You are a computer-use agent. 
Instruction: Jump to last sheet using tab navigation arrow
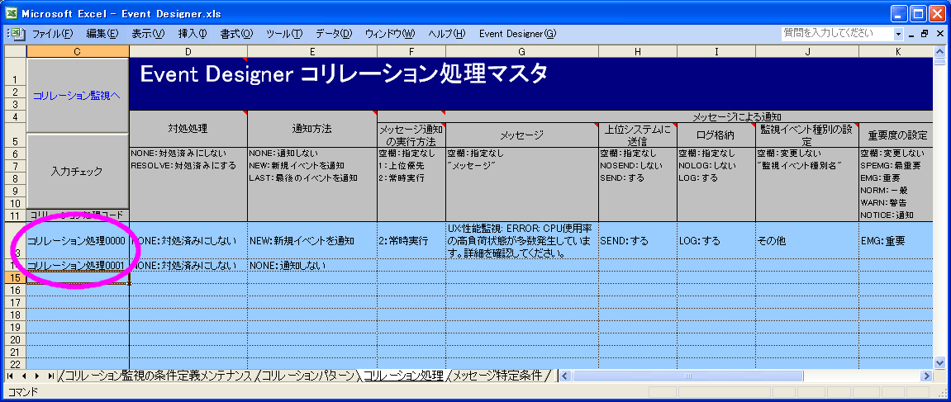click(51, 376)
